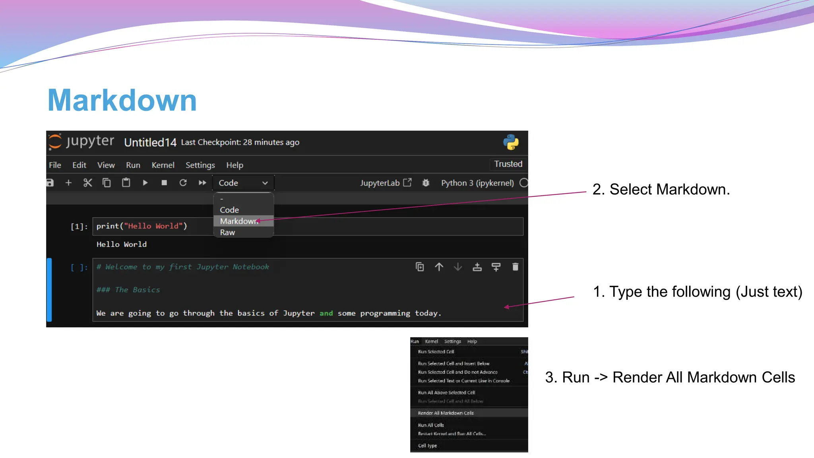814x458 pixels.
Task: Click the Python 3 (ipykernel) kernel name
Action: point(477,183)
